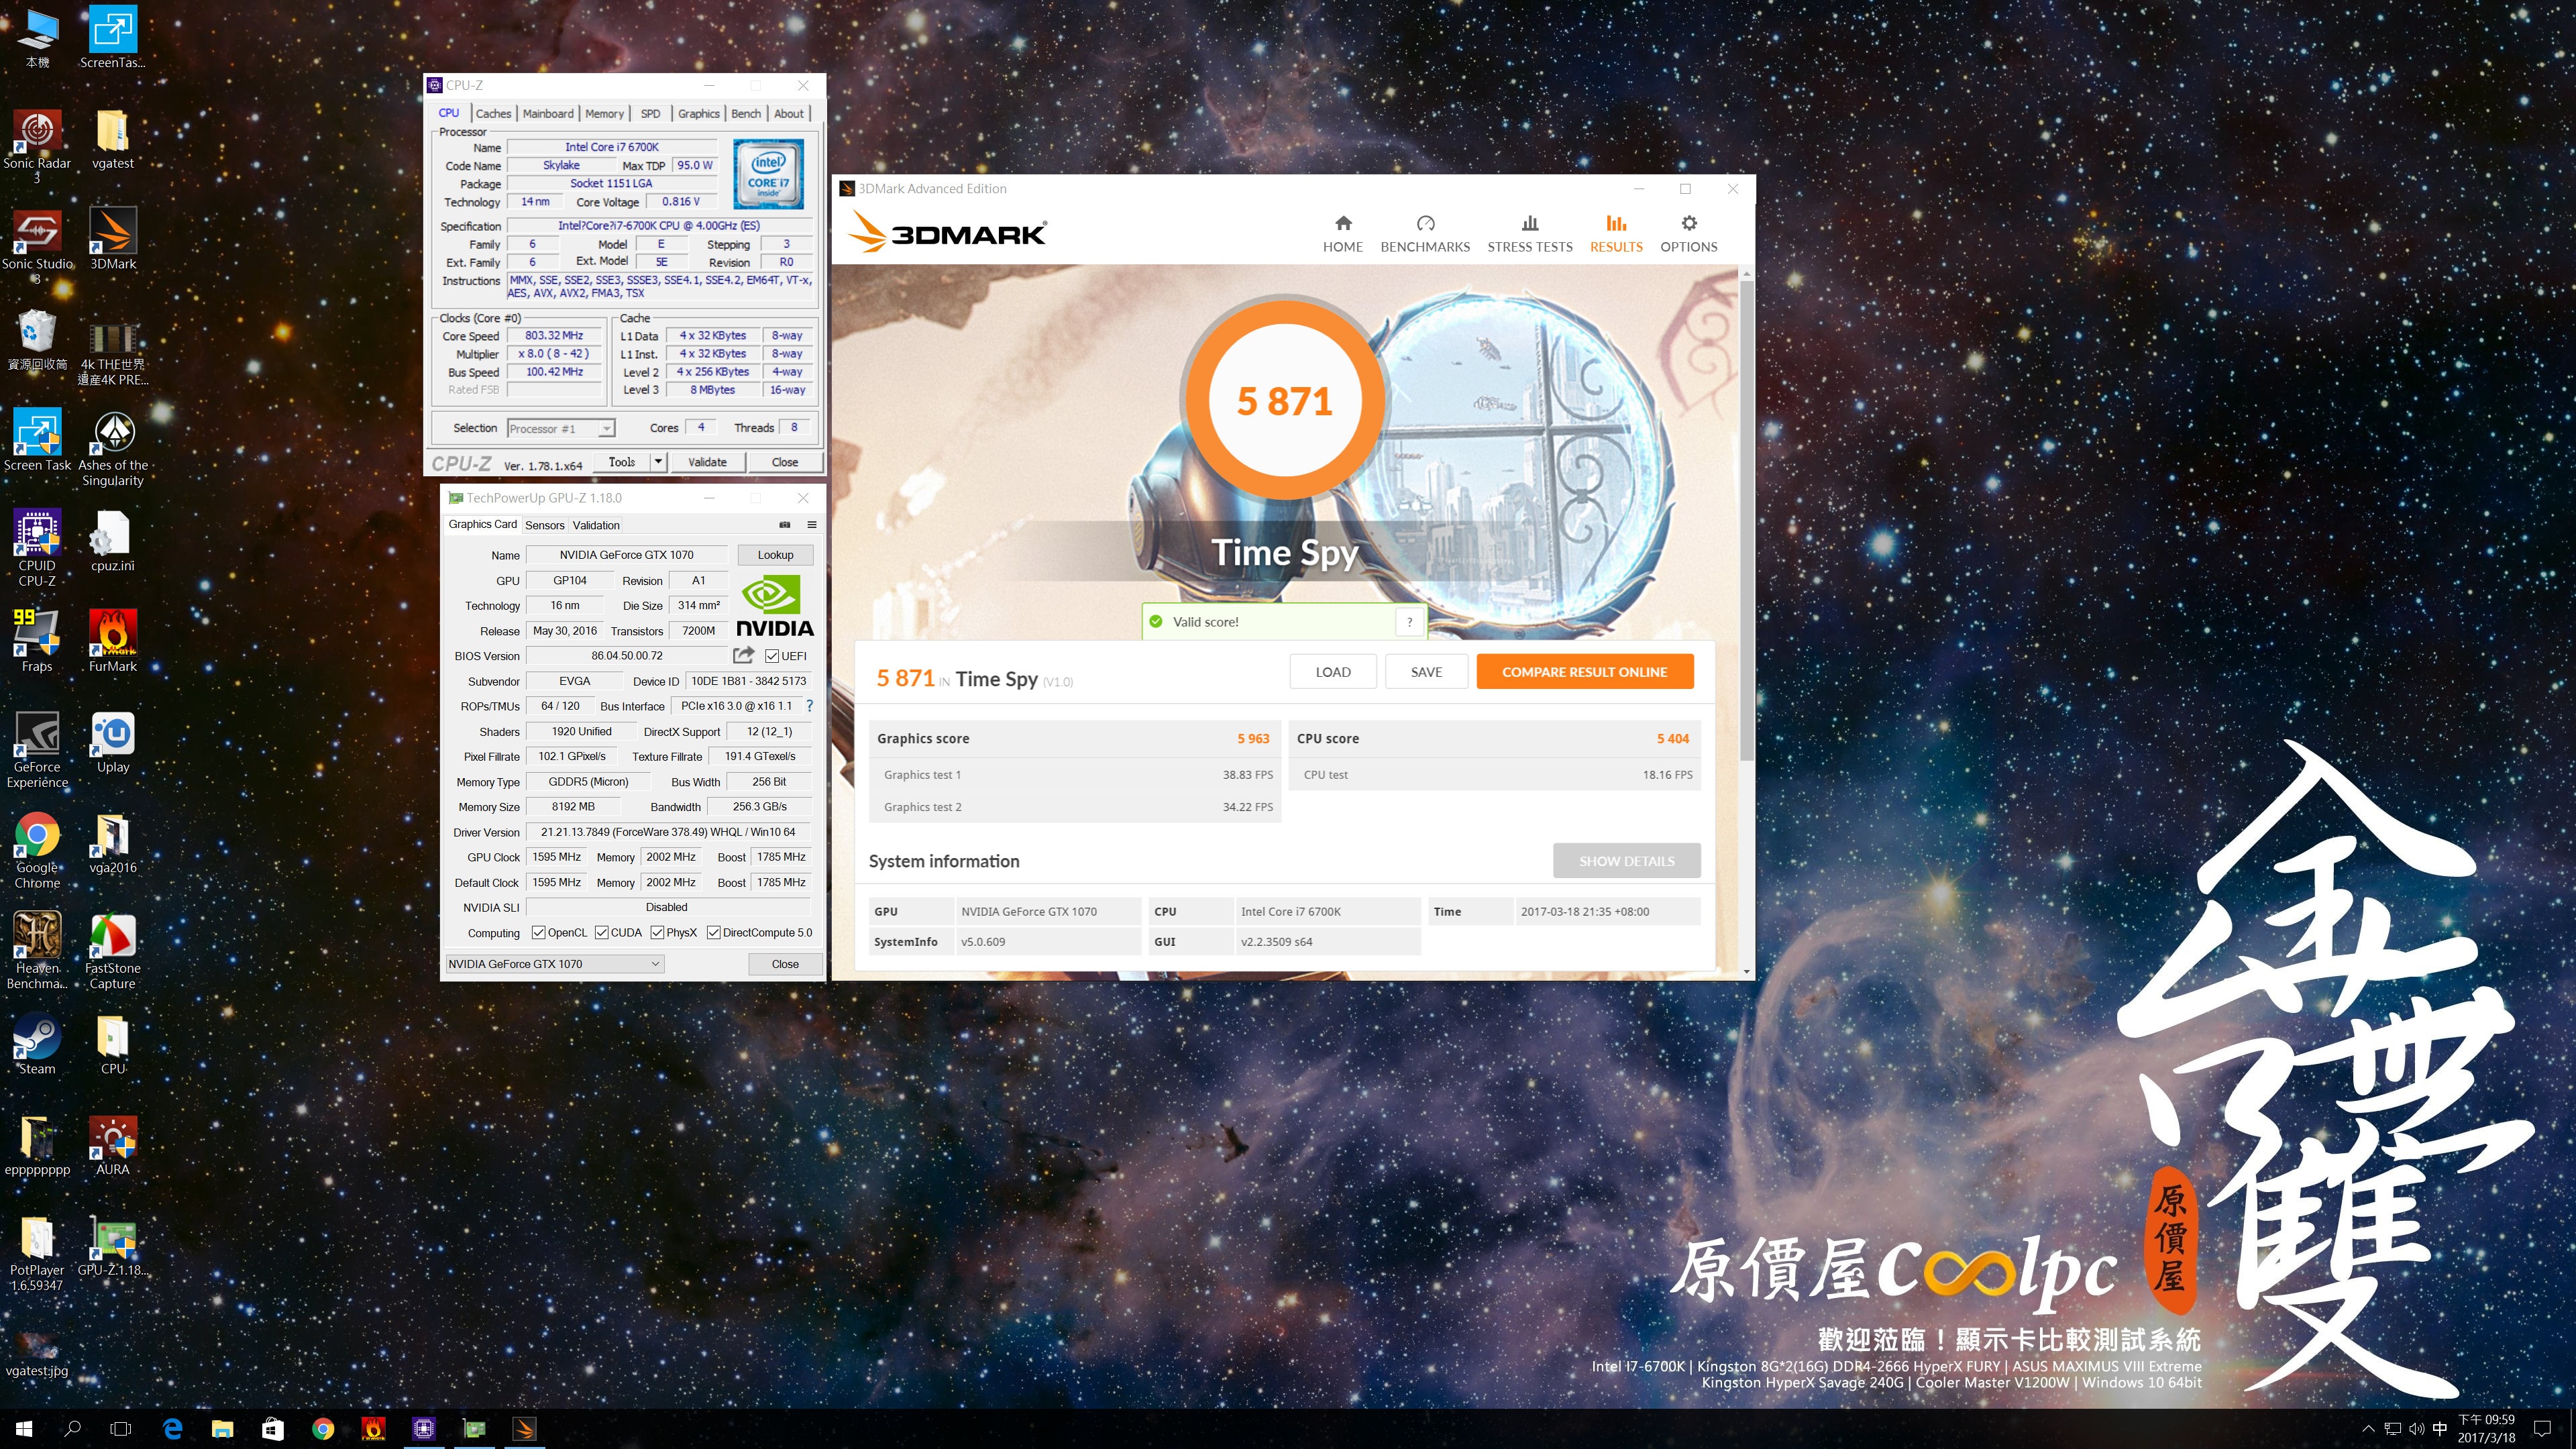Open the Bench tab in CPU-Z
This screenshot has height=1449, width=2576.
[746, 113]
